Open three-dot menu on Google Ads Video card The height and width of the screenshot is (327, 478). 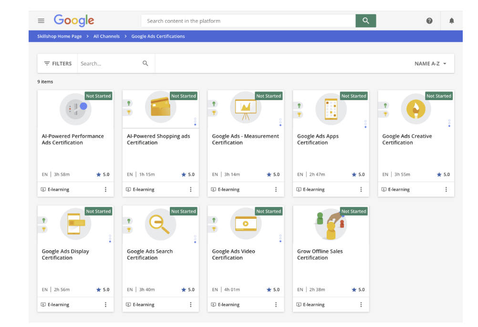276,305
